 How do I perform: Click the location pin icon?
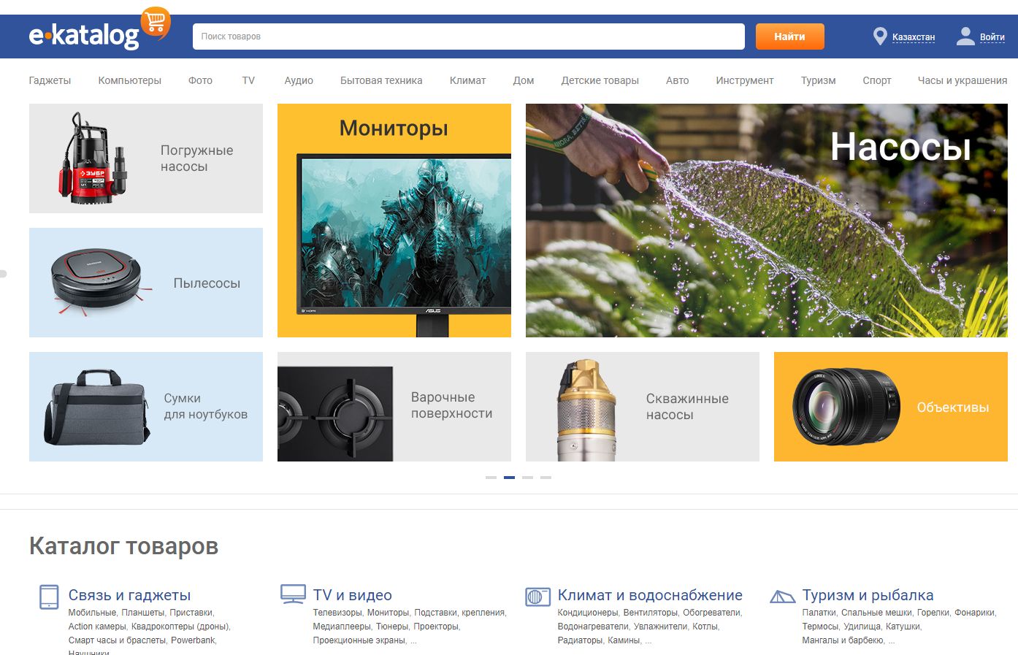pos(880,37)
